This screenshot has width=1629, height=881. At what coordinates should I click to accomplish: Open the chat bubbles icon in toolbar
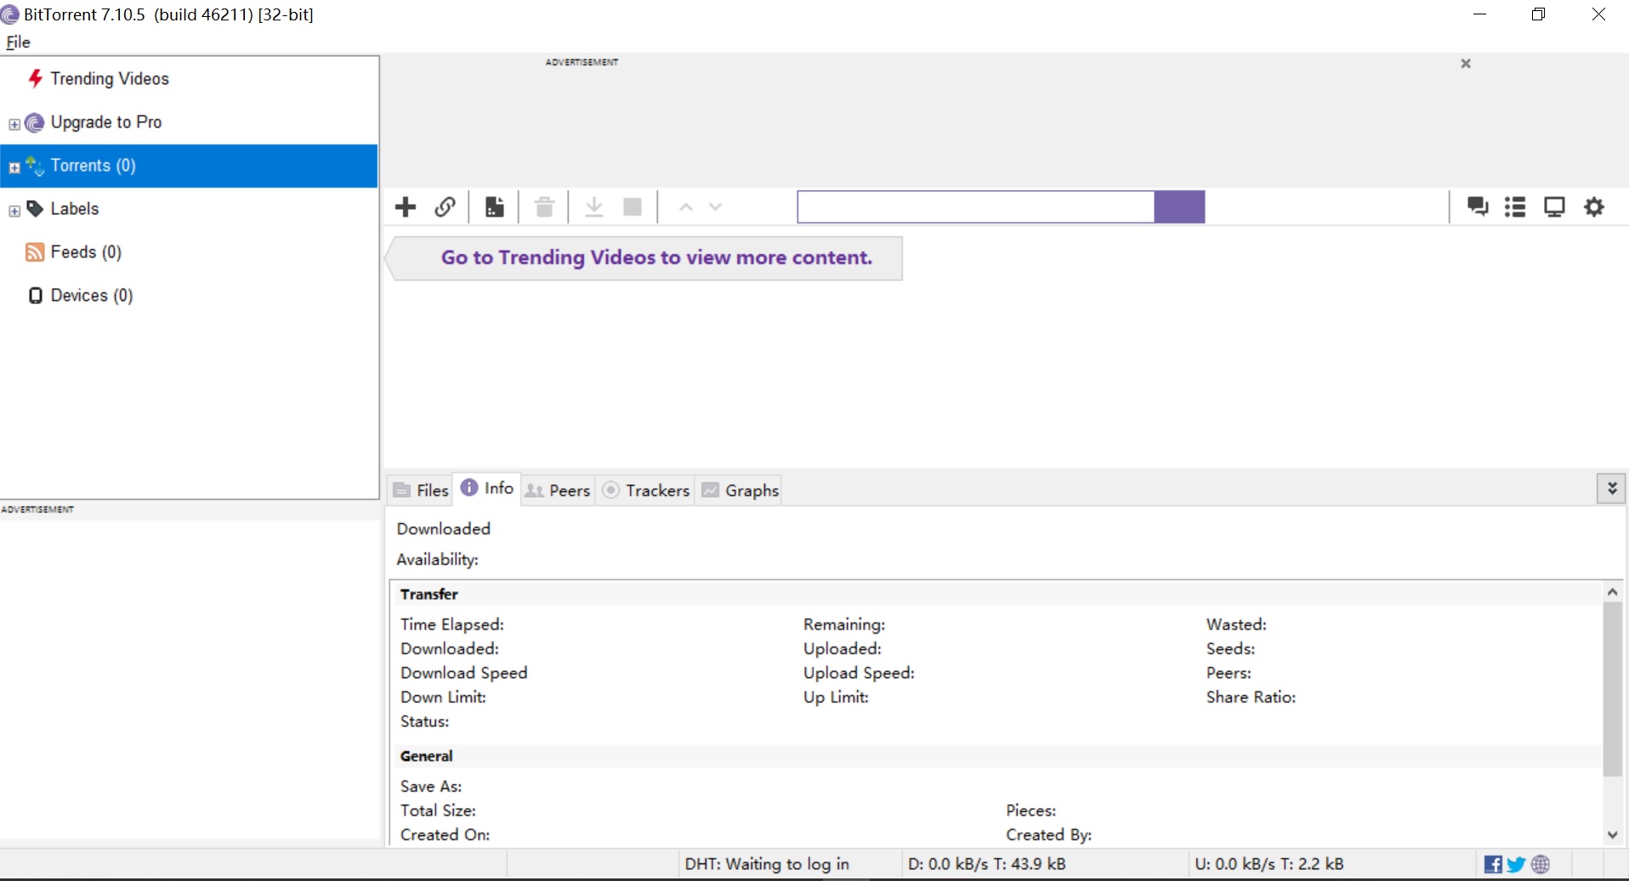pyautogui.click(x=1478, y=206)
